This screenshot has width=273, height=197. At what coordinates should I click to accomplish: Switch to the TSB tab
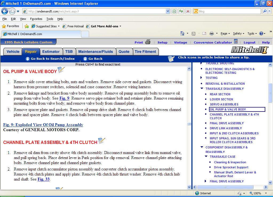click(69, 52)
